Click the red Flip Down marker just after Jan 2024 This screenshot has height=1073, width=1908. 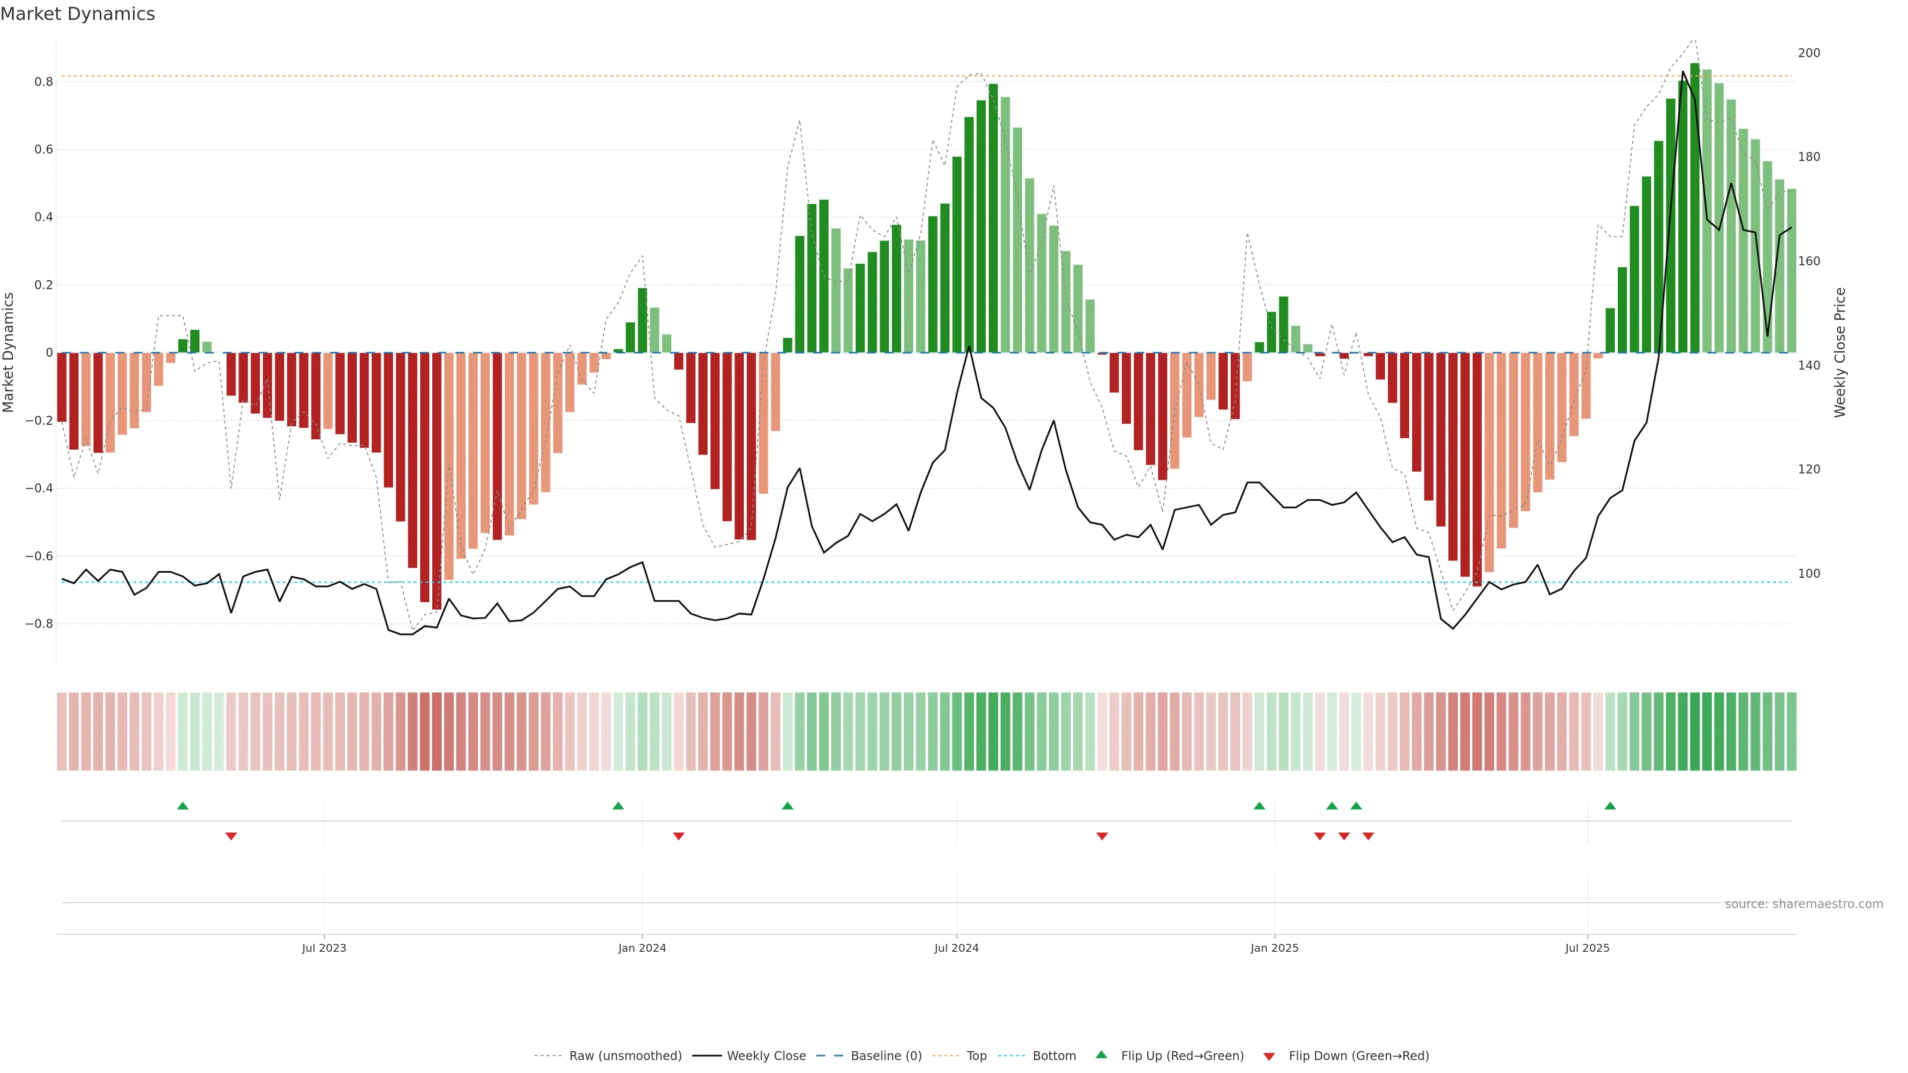coord(678,836)
